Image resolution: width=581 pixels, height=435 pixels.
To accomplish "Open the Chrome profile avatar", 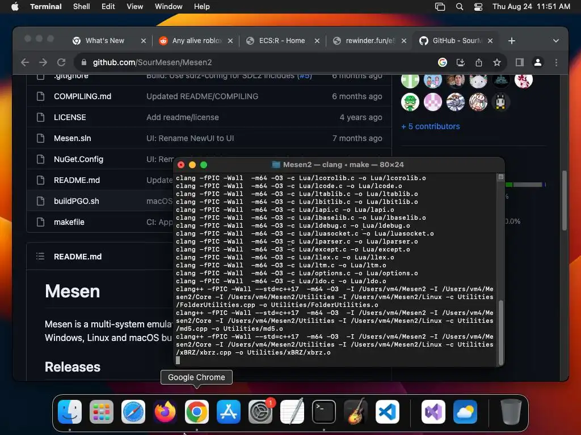I will pyautogui.click(x=538, y=62).
